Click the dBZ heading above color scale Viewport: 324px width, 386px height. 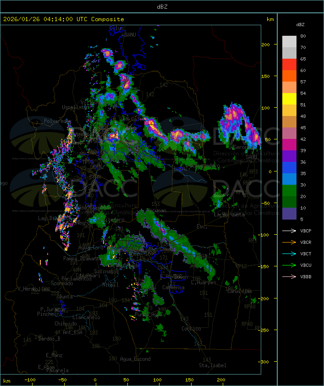tap(301, 24)
